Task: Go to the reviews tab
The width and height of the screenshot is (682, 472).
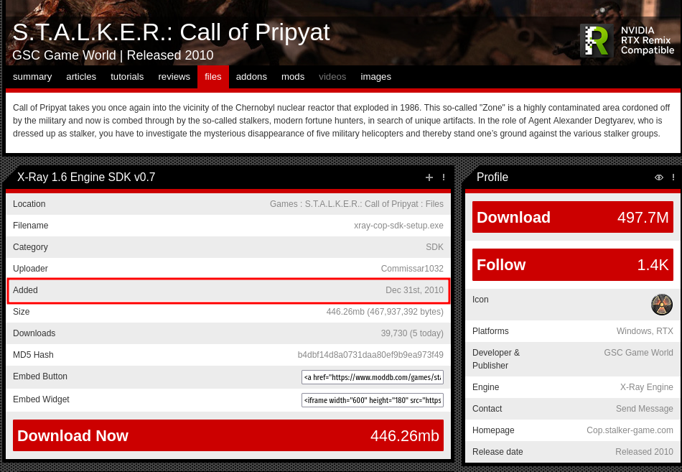Action: [x=174, y=77]
